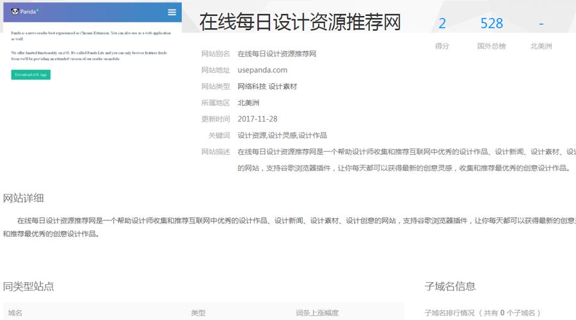Click the 网络科技 设计素材 site type
576x320 pixels.
[267, 86]
